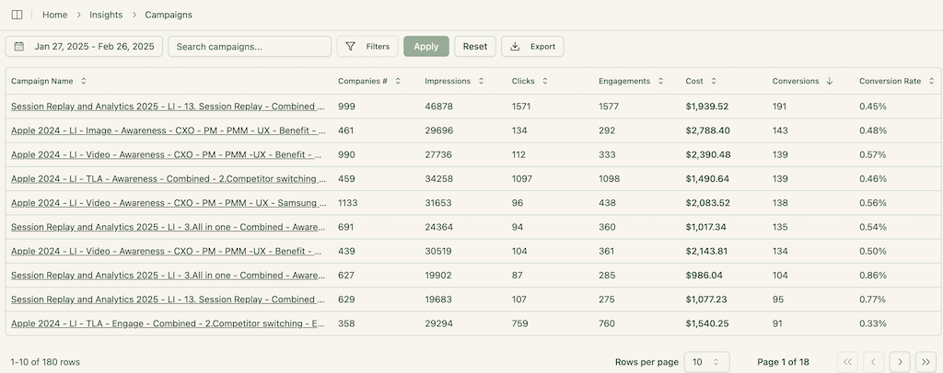
Task: Sort by Impressions column arrows
Action: pyautogui.click(x=481, y=82)
